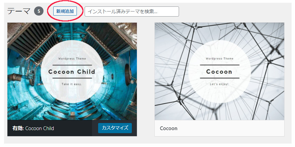The width and height of the screenshot is (295, 147).
Task: Click the テーマ page heading
Action: pos(19,11)
